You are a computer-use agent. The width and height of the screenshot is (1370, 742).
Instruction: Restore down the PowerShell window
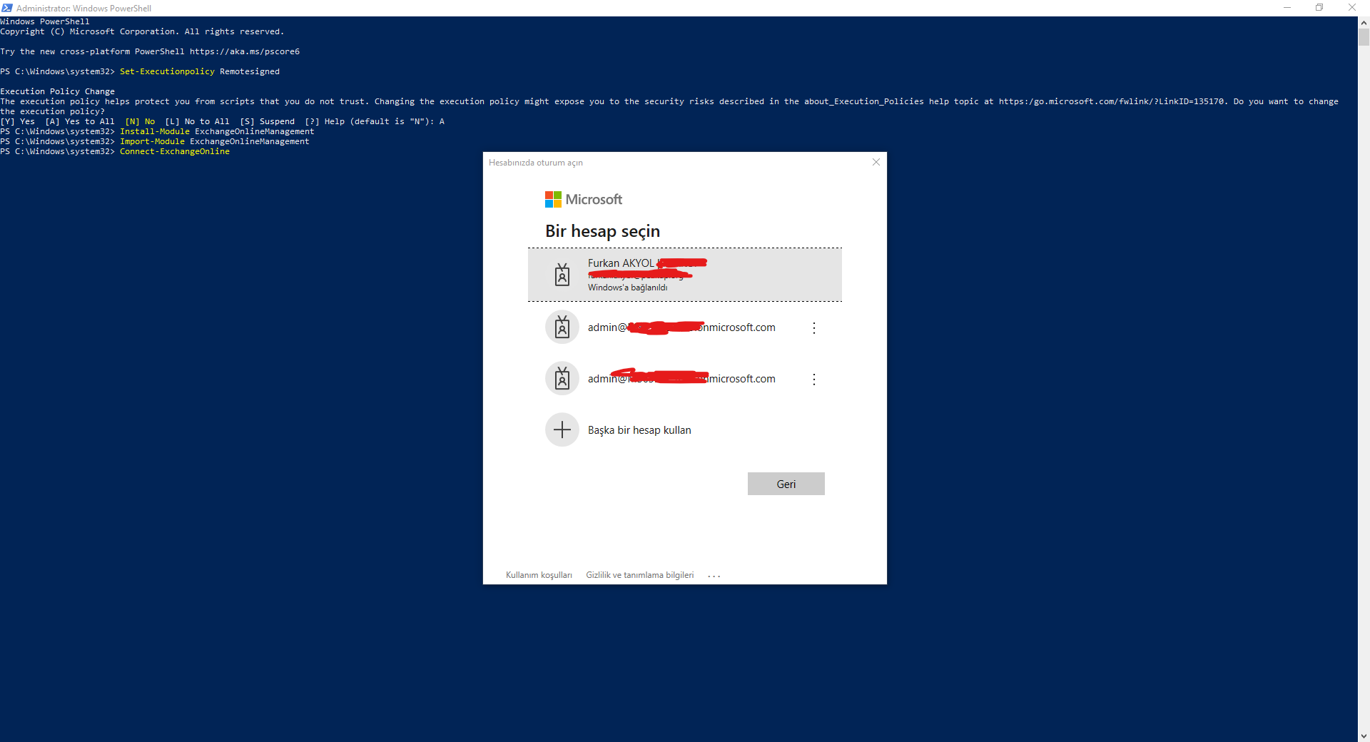1319,8
